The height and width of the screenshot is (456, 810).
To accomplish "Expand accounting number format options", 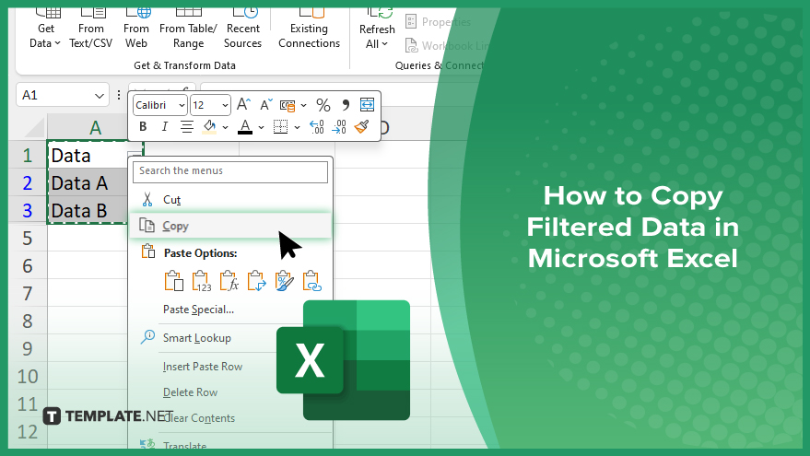I will tap(304, 105).
